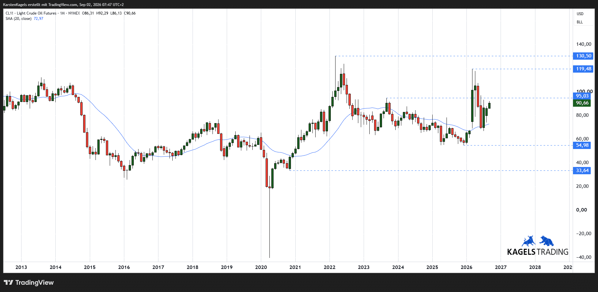Click the 2013 label on time axis

click(x=21, y=267)
